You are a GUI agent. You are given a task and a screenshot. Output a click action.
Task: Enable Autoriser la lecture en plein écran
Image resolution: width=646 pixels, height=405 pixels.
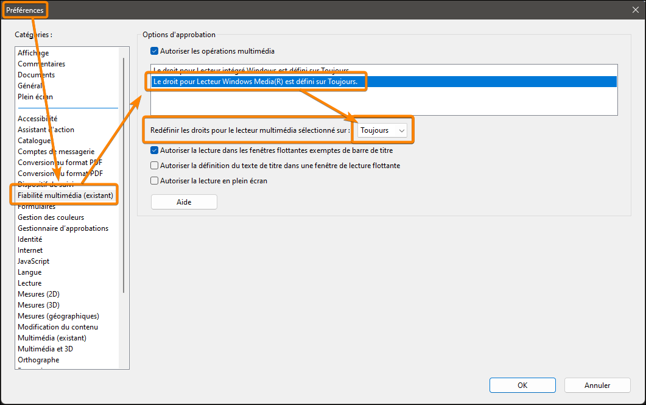coord(154,179)
